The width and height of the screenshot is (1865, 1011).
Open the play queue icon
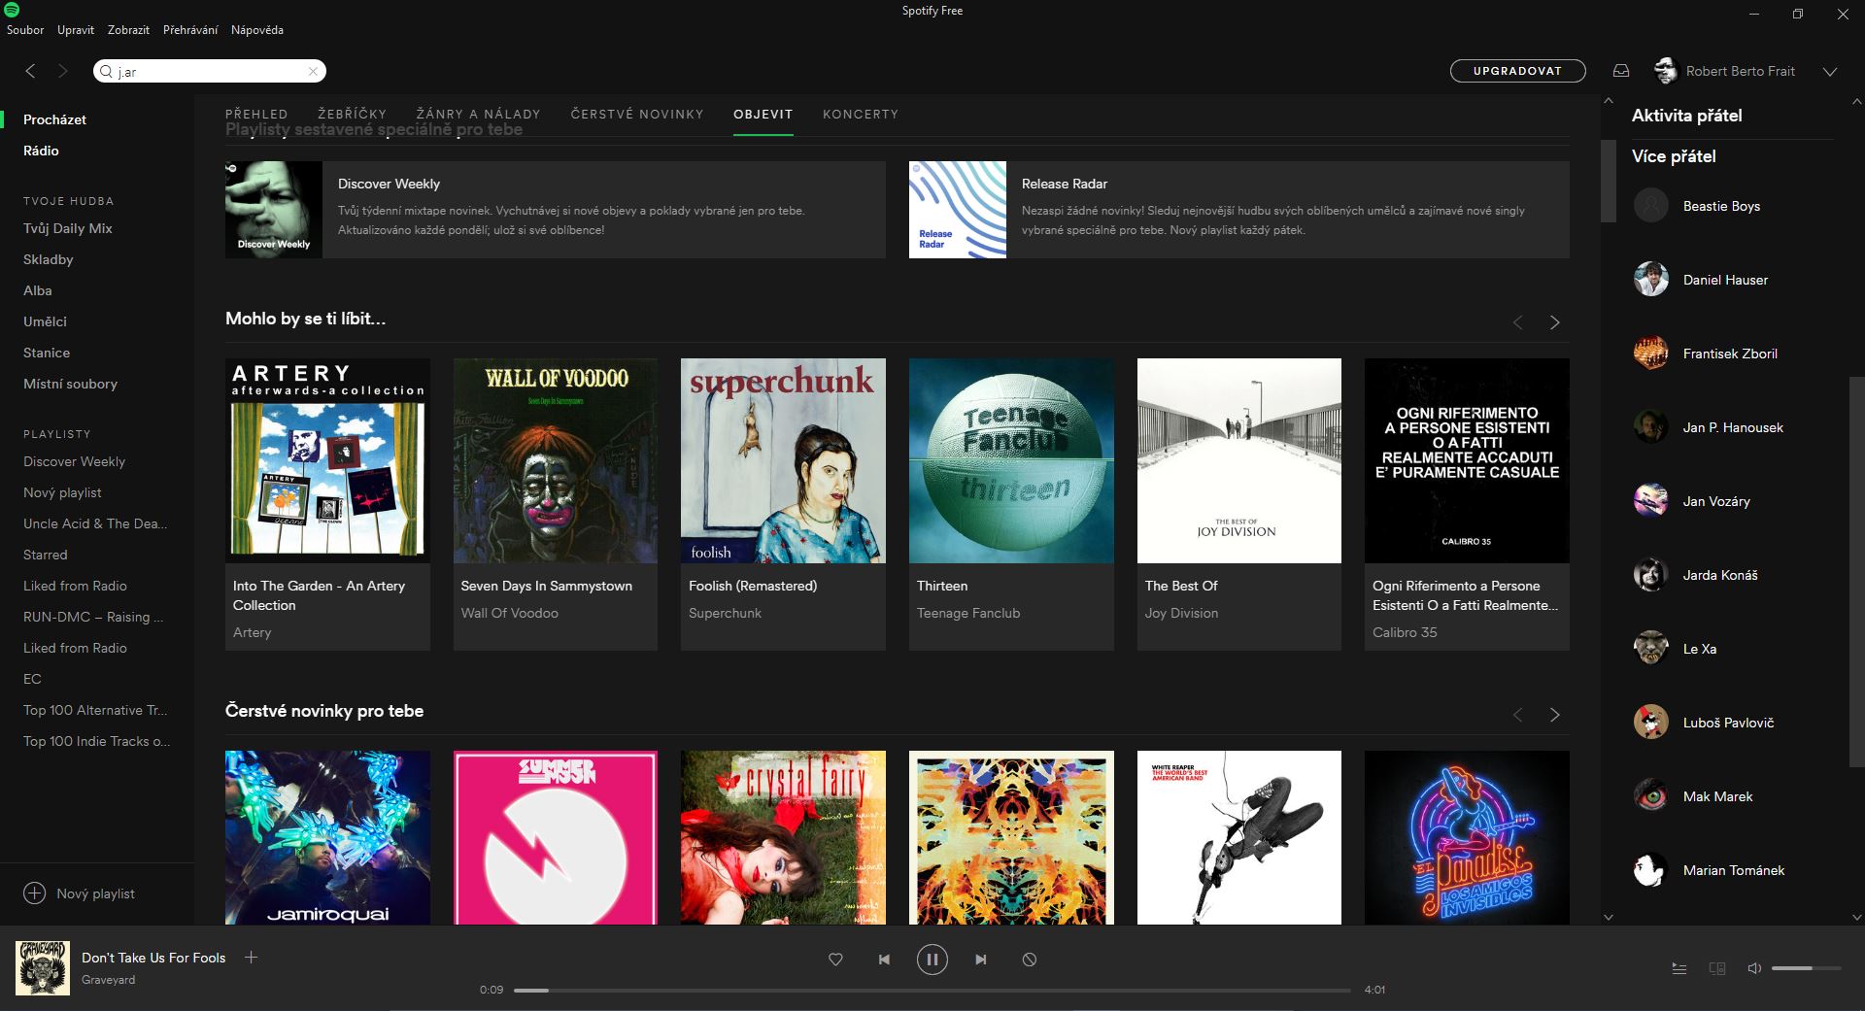[x=1678, y=968]
